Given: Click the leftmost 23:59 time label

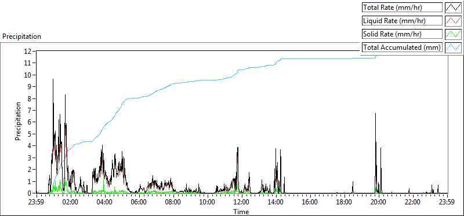Looking at the screenshot, I should pyautogui.click(x=37, y=202).
